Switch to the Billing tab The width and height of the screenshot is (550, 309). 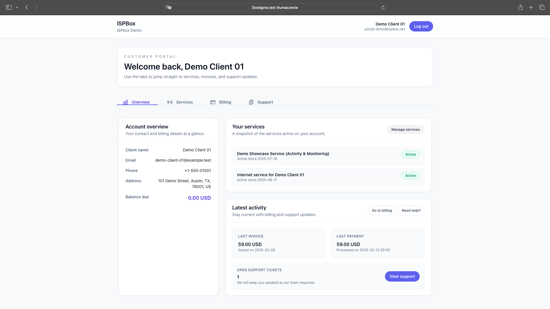coord(225,102)
